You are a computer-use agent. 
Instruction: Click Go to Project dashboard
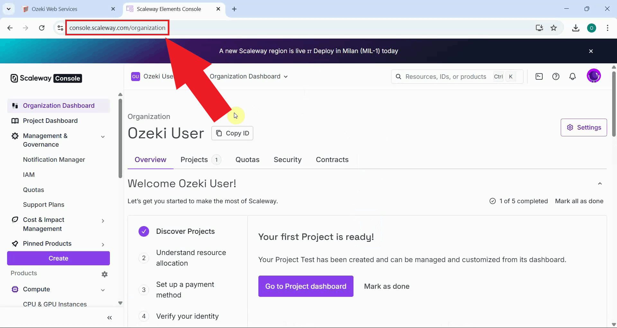(306, 286)
